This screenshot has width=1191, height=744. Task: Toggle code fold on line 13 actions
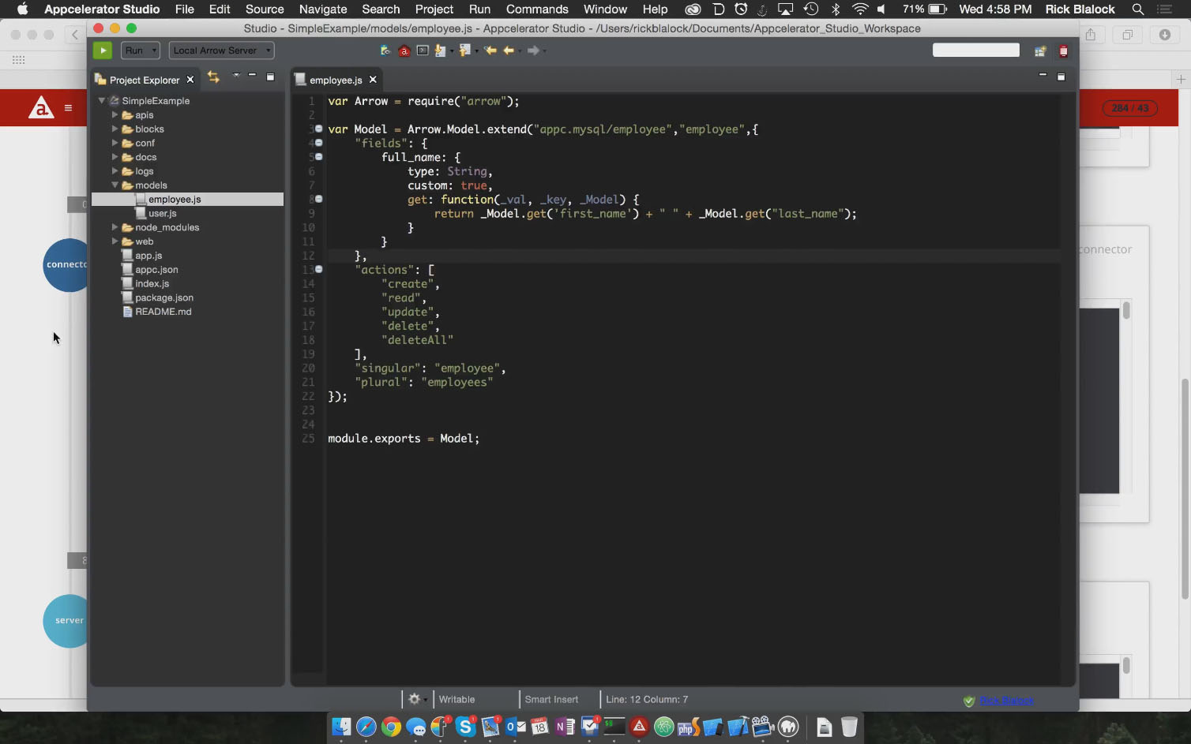pos(319,269)
